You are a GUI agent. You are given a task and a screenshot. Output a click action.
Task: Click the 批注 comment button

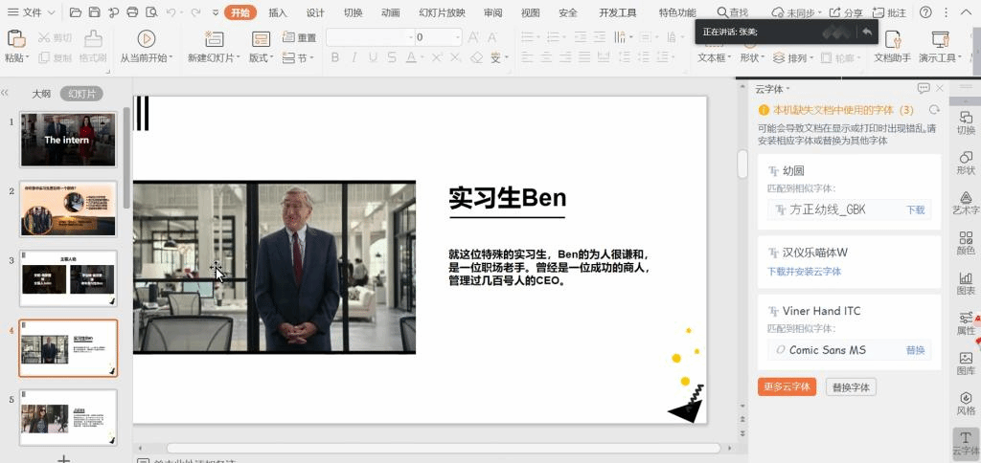click(x=889, y=12)
